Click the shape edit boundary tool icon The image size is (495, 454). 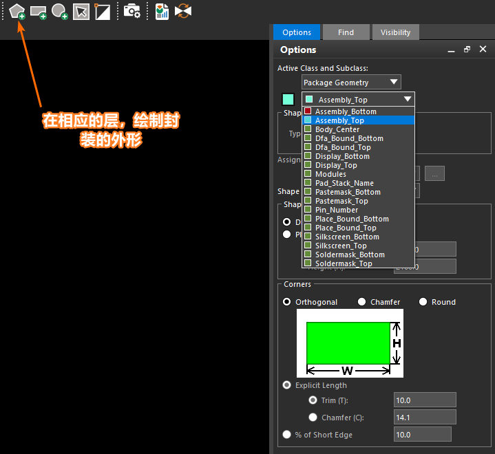tap(103, 11)
